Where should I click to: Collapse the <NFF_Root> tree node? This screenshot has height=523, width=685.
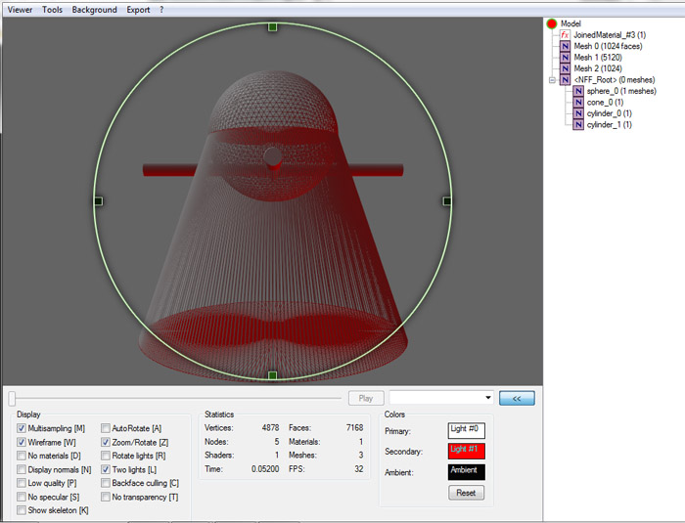click(x=552, y=80)
